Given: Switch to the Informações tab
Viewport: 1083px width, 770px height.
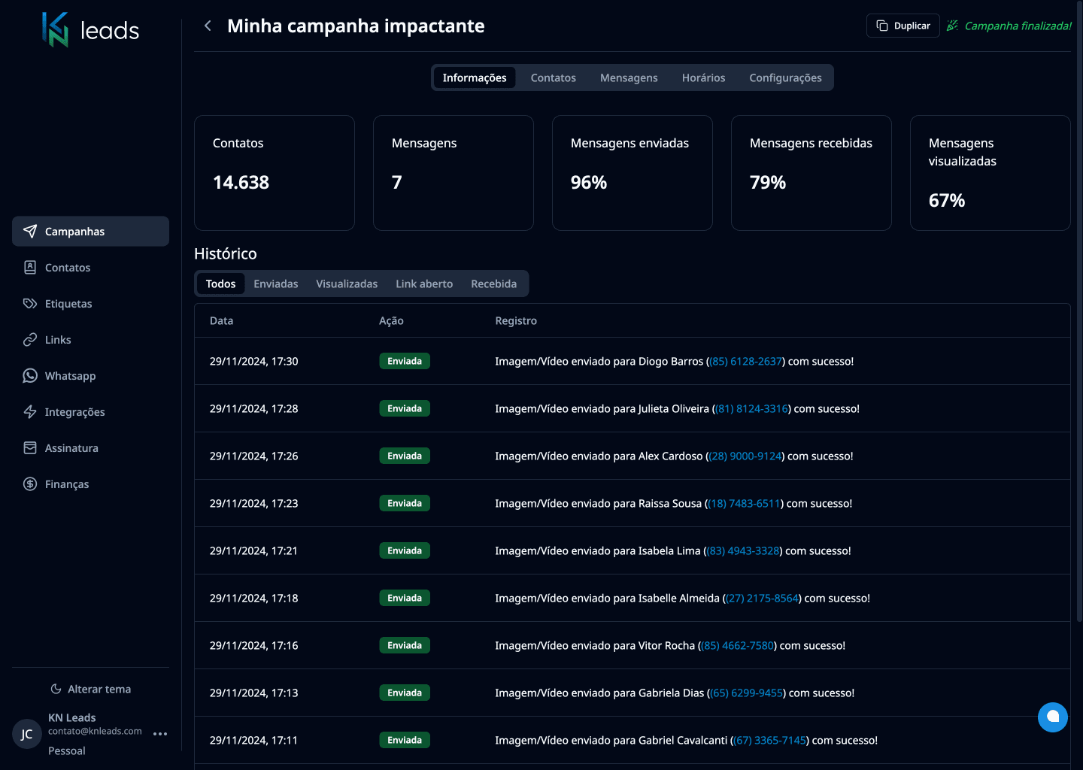Looking at the screenshot, I should click(x=475, y=77).
